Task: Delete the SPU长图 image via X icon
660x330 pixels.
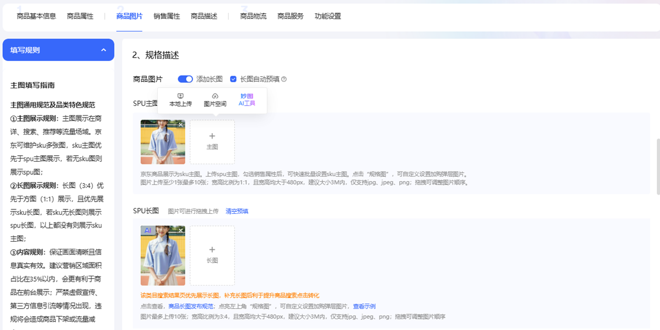Action: pos(180,231)
